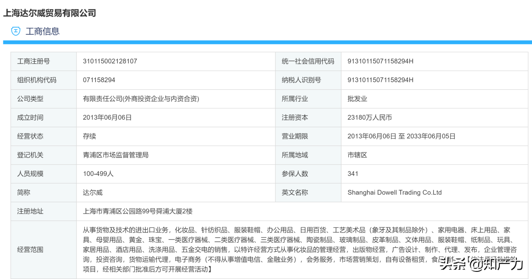
Task: Click the business scope paragraph starting 从事货物及技术
Action: tap(300, 250)
